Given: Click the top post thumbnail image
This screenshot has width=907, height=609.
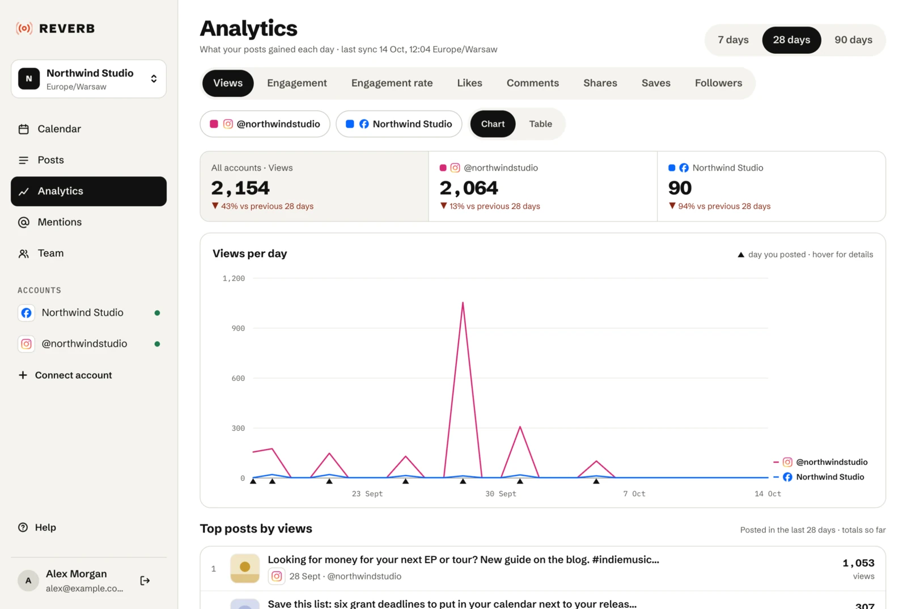Looking at the screenshot, I should pyautogui.click(x=245, y=569).
